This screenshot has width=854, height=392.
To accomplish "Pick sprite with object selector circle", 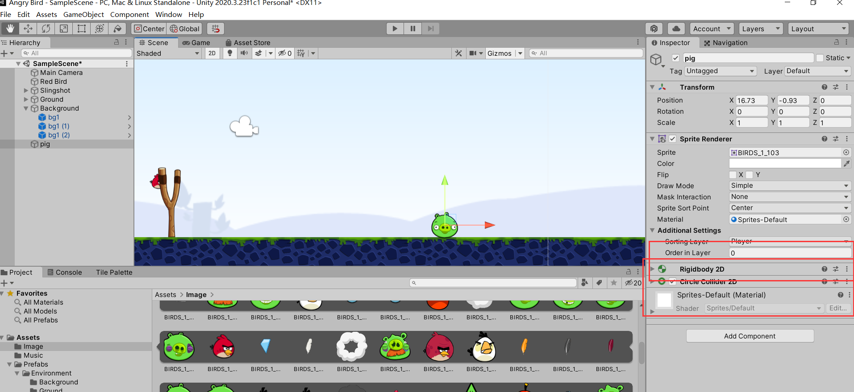I will (846, 153).
